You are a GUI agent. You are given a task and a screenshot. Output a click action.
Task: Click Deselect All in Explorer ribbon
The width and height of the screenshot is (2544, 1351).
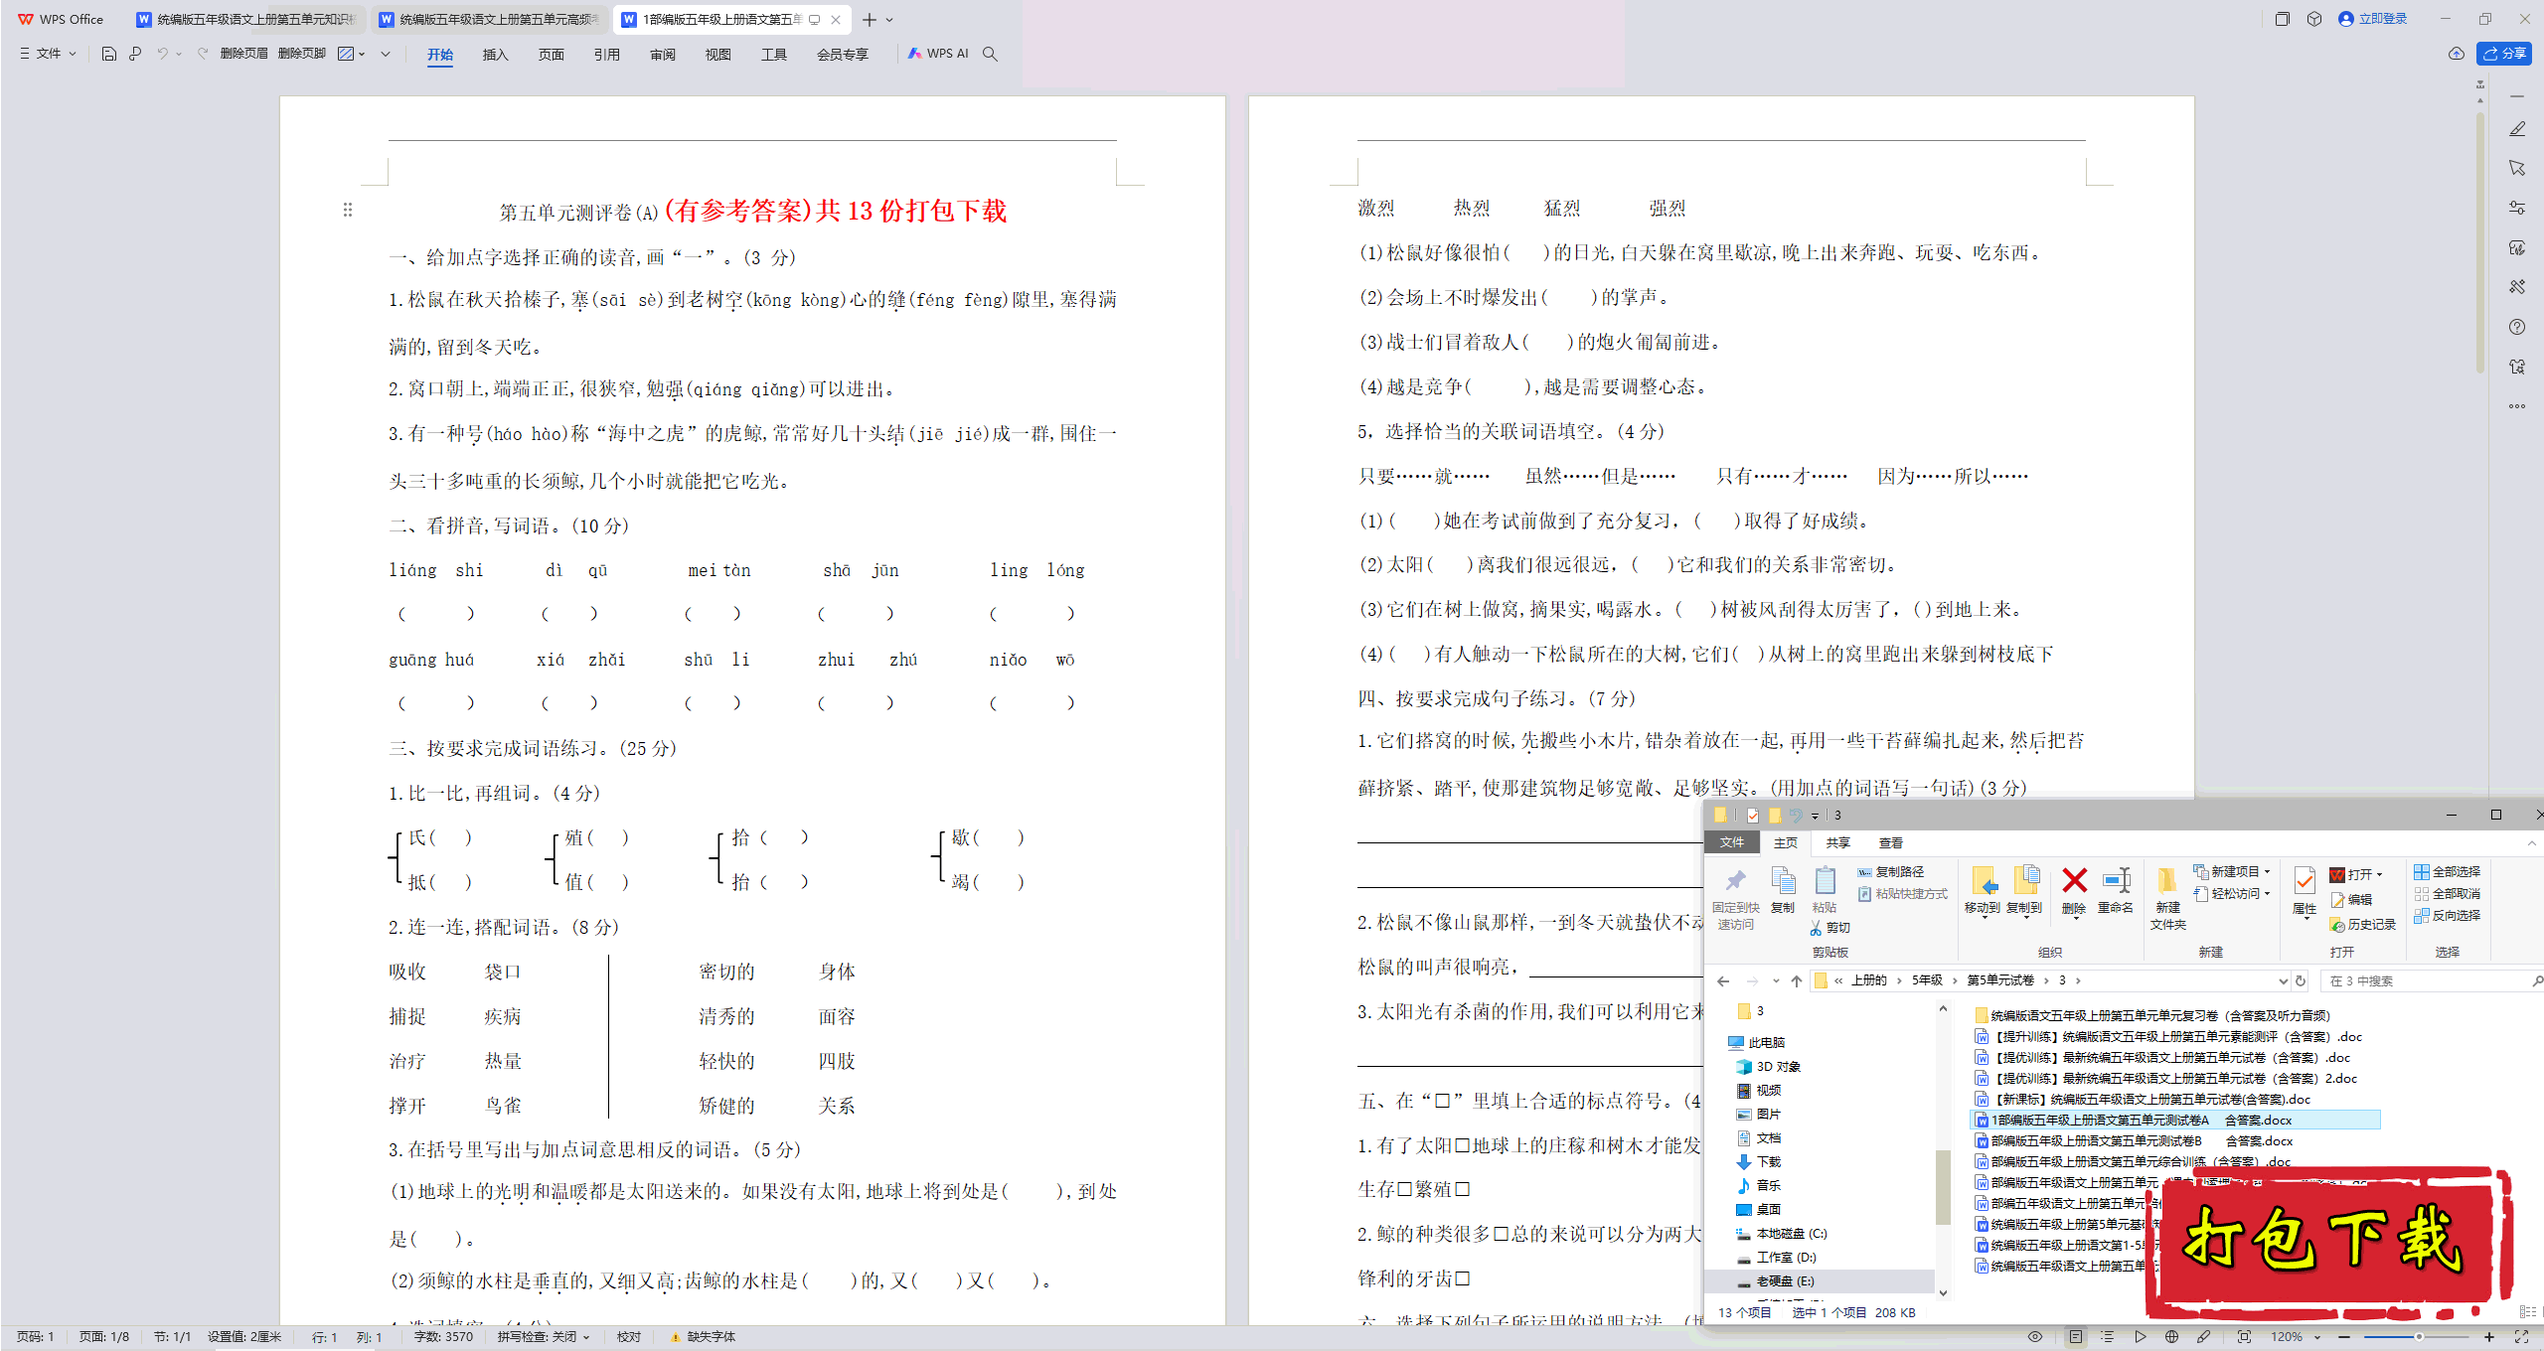tap(2448, 894)
